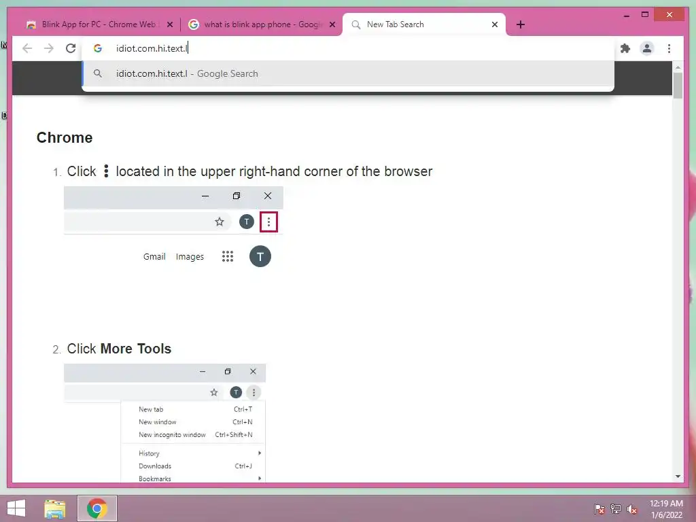This screenshot has width=696, height=522.
Task: Click the Google G icon in address bar
Action: [98, 48]
